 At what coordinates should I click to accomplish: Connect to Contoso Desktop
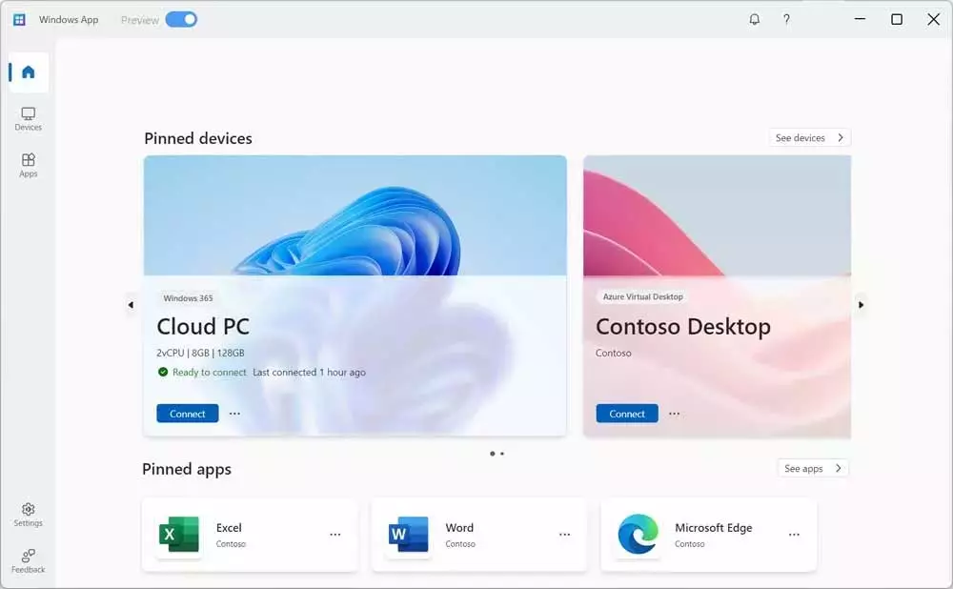(627, 414)
